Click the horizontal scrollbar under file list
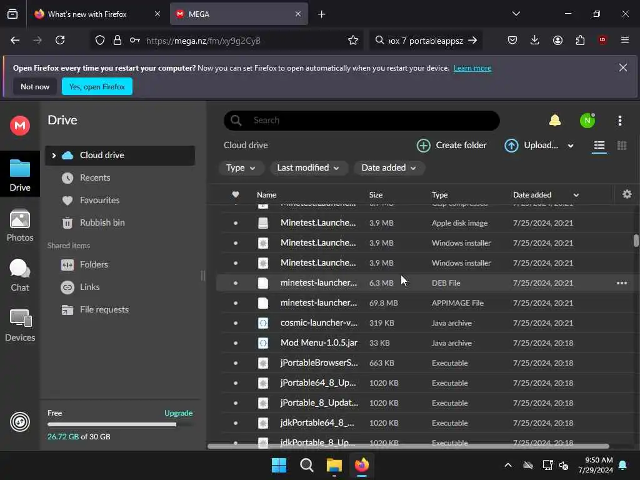The height and width of the screenshot is (480, 640). coord(408,446)
